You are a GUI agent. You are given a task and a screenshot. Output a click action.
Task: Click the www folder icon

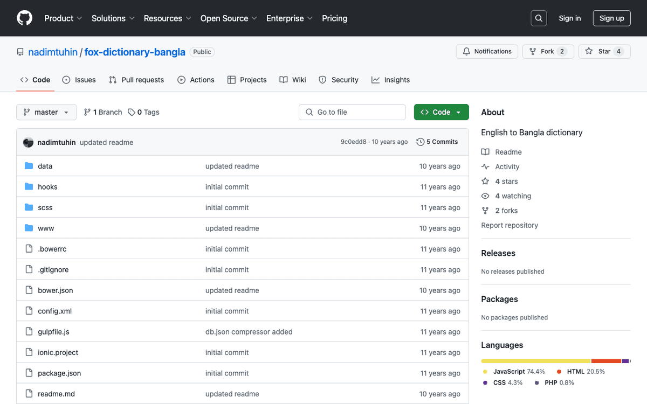[29, 228]
